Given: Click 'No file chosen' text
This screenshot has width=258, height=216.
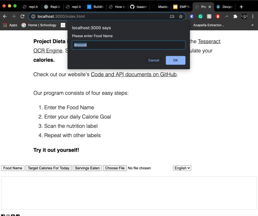Looking at the screenshot, I should click(139, 168).
